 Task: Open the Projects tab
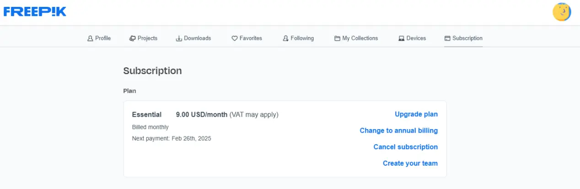pos(143,38)
